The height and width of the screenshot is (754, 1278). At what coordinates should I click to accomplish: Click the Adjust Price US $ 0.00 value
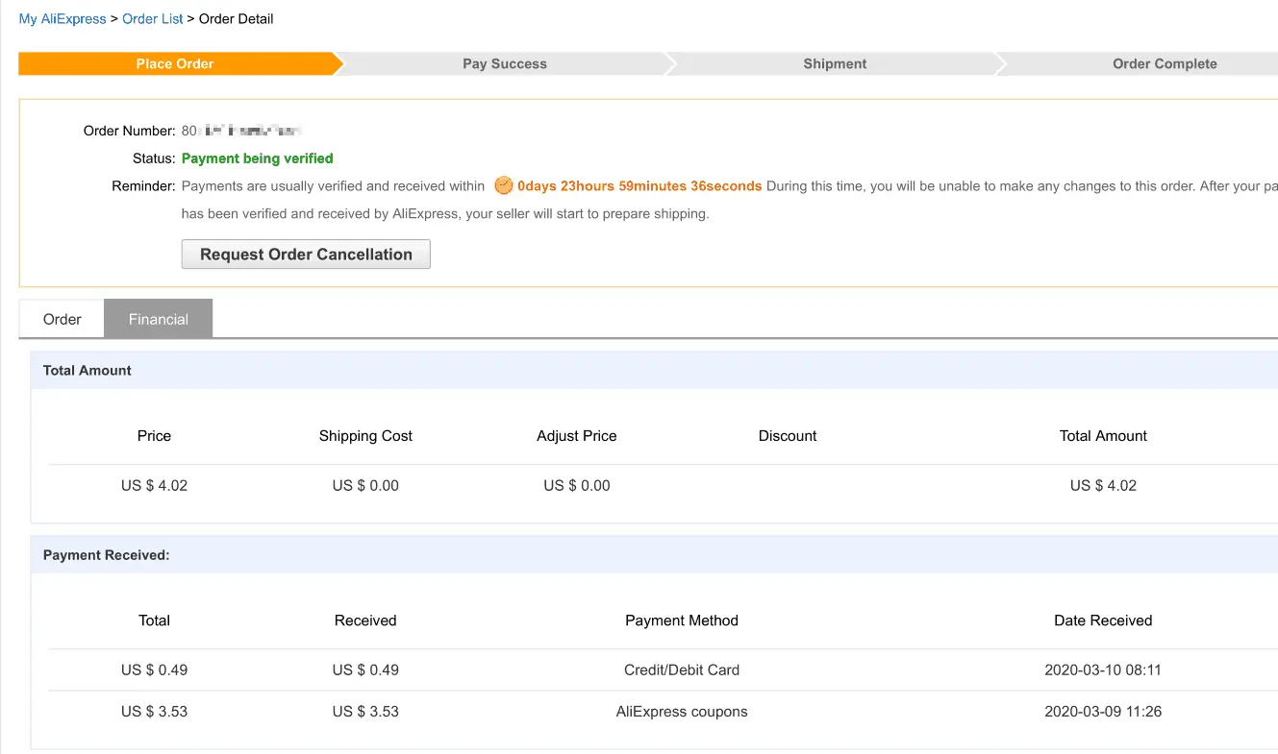click(x=577, y=486)
